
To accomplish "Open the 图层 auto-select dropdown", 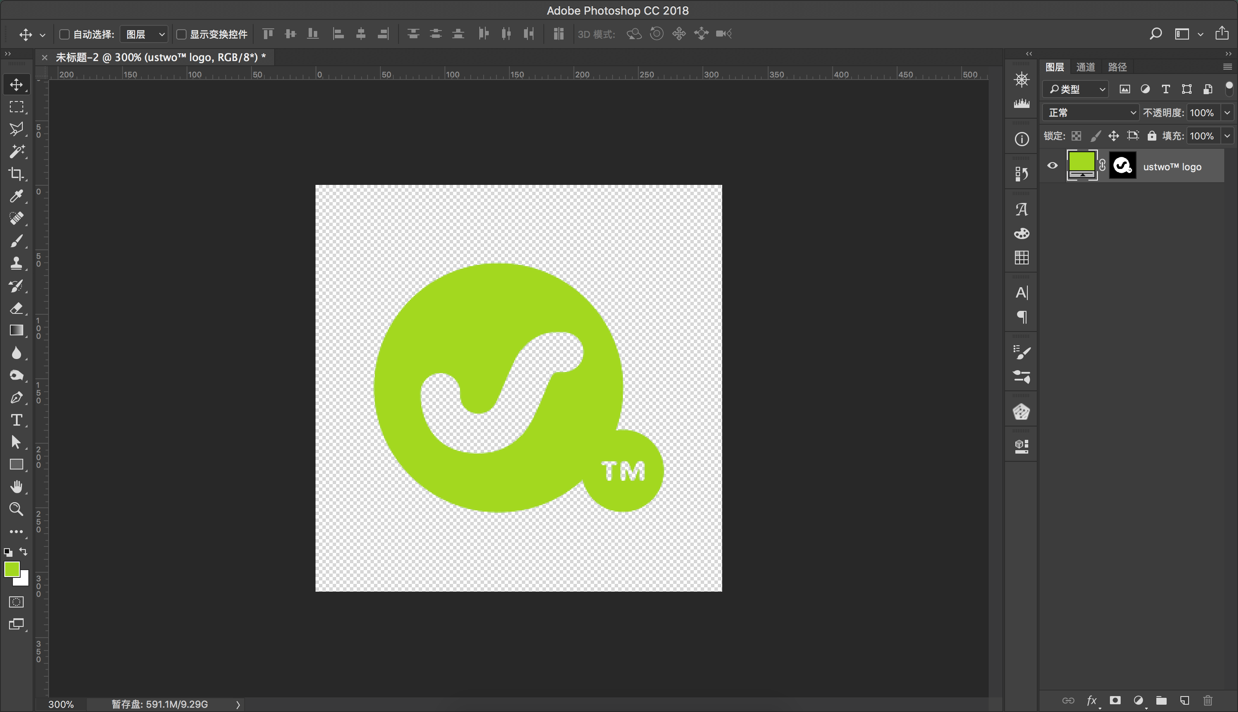I will point(144,34).
